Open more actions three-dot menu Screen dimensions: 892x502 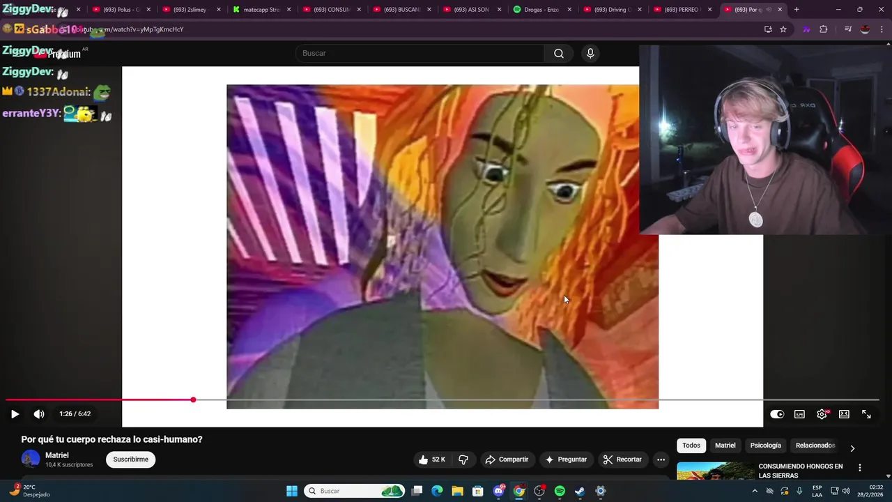[661, 459]
